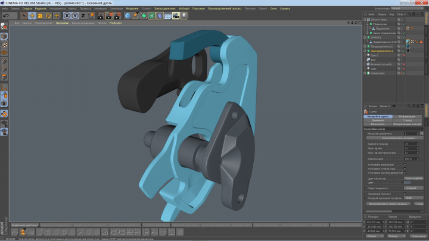Expand the ЗАМОК.1 tree node

365,37
